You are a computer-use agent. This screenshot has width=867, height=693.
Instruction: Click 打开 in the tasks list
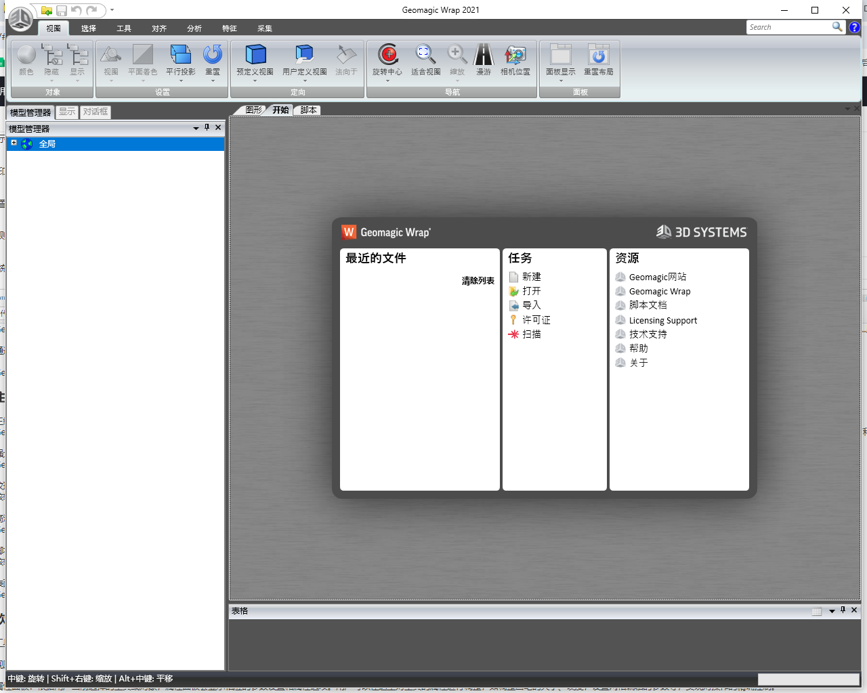[532, 291]
